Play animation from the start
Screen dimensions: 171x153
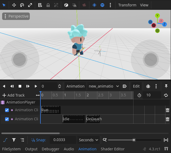(28, 86)
